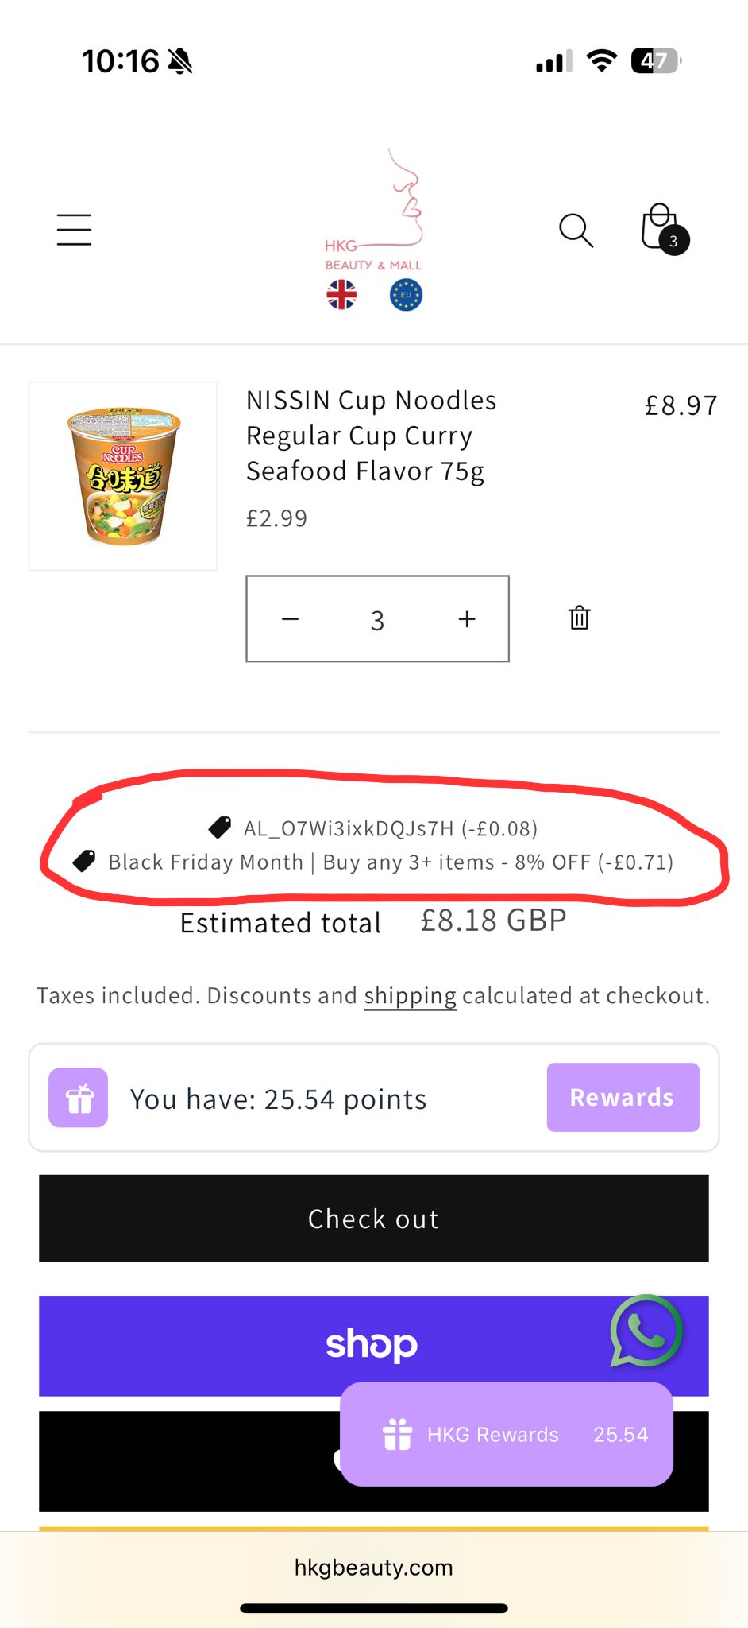Tap the hkgbeauty.com address bar
Screen dimensions: 748x1628
pos(373,1568)
